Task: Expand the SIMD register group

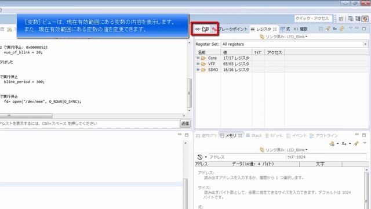Action: coord(198,70)
